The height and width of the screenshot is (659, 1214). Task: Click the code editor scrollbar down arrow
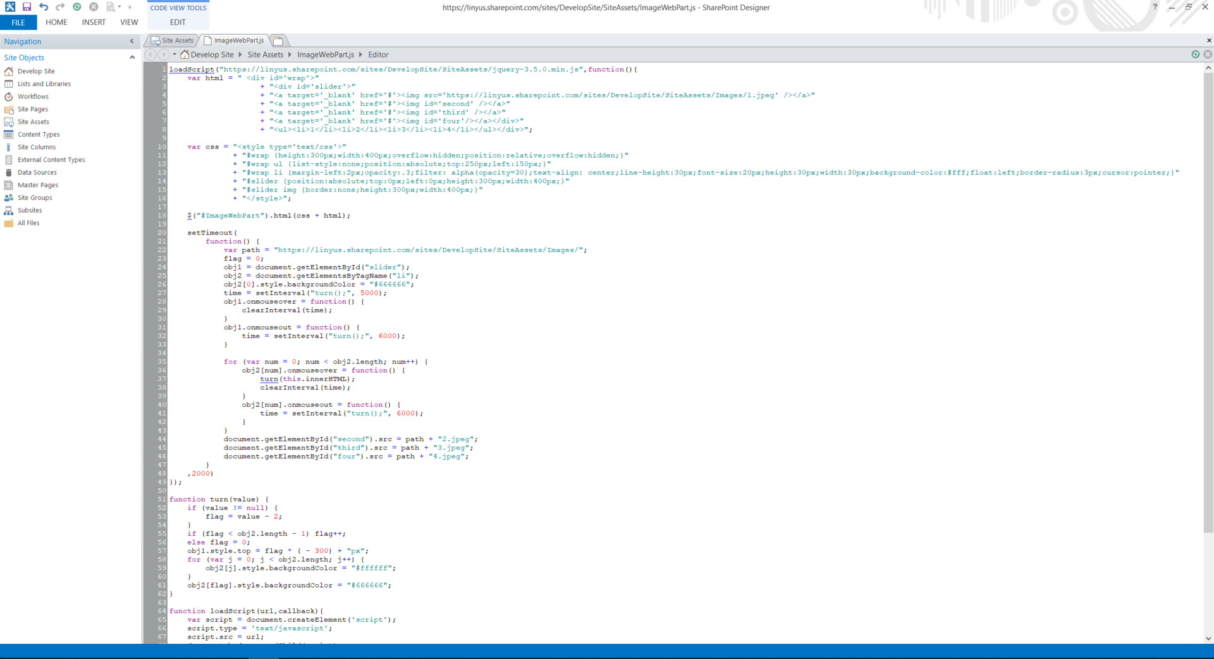(1208, 639)
